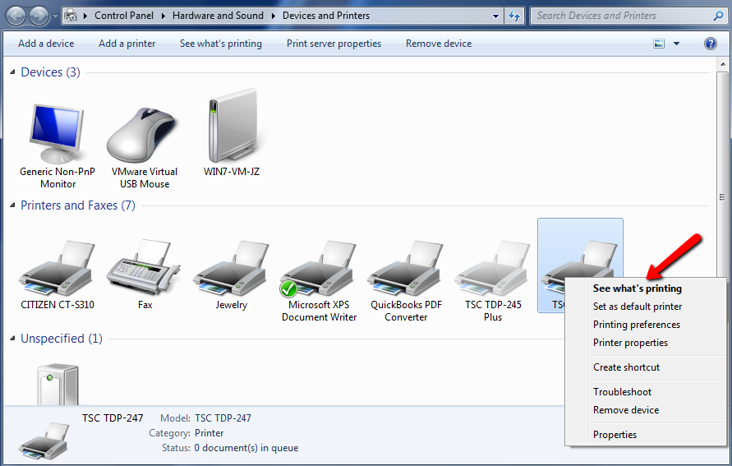The width and height of the screenshot is (732, 466).
Task: Click the Model value TSC TDP-247
Action: tap(223, 418)
